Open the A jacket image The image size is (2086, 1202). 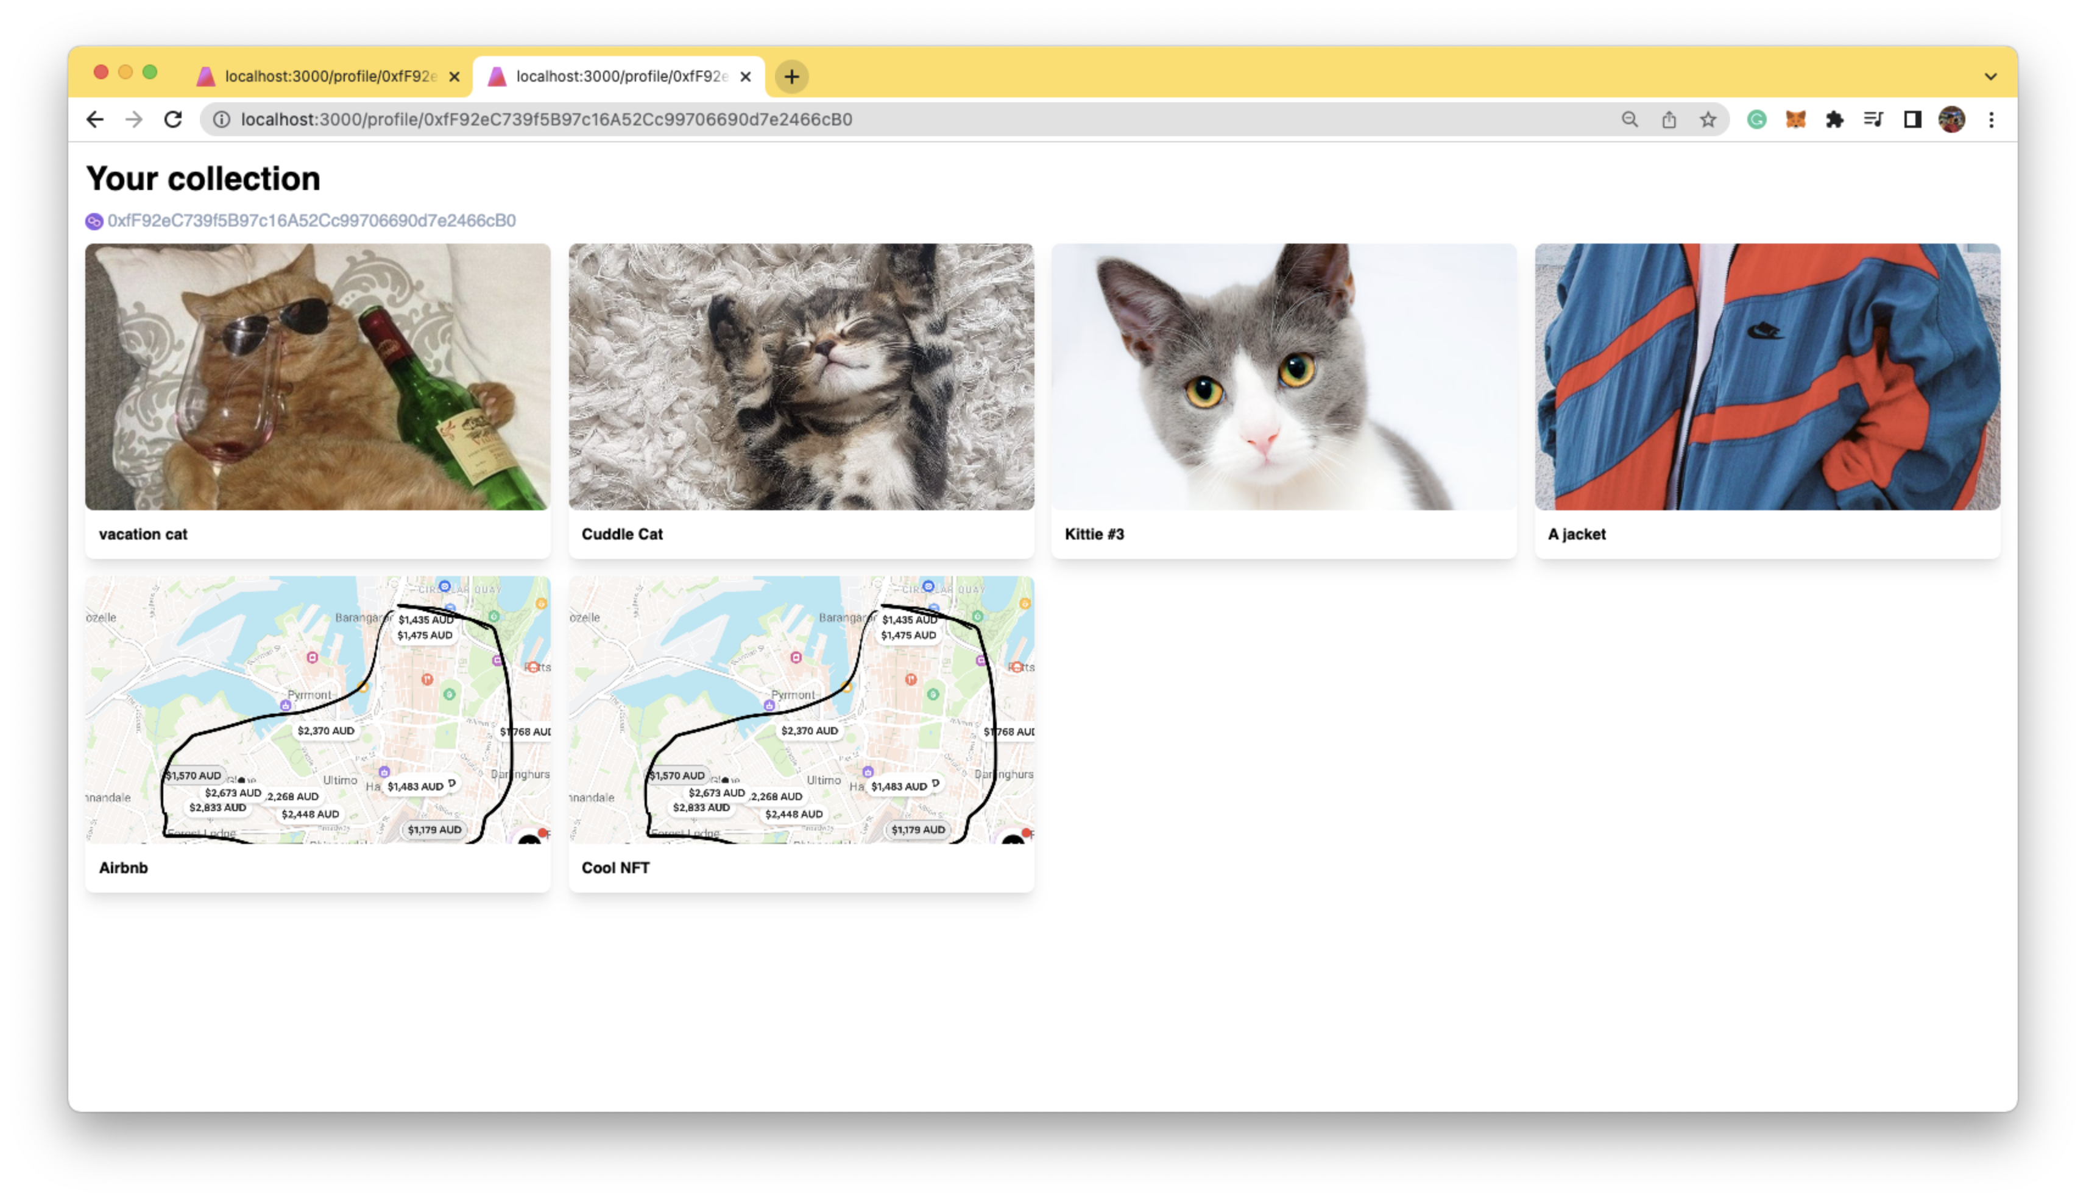click(x=1767, y=376)
